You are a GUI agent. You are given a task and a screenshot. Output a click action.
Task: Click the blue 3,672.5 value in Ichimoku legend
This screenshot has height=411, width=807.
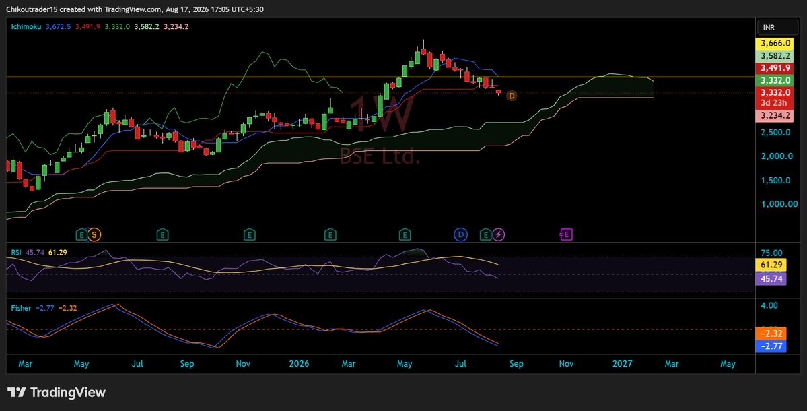[x=58, y=26]
